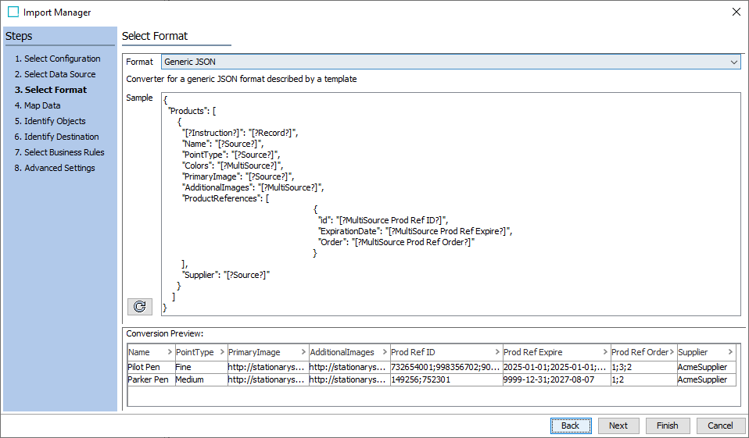749x438 pixels.
Task: Expand the PointType column header arrow
Action: (221, 353)
